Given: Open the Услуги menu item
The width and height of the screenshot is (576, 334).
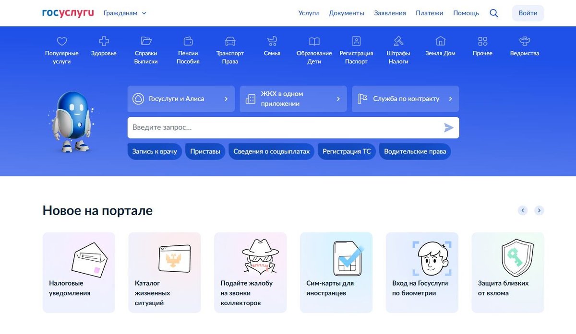Looking at the screenshot, I should [x=309, y=13].
